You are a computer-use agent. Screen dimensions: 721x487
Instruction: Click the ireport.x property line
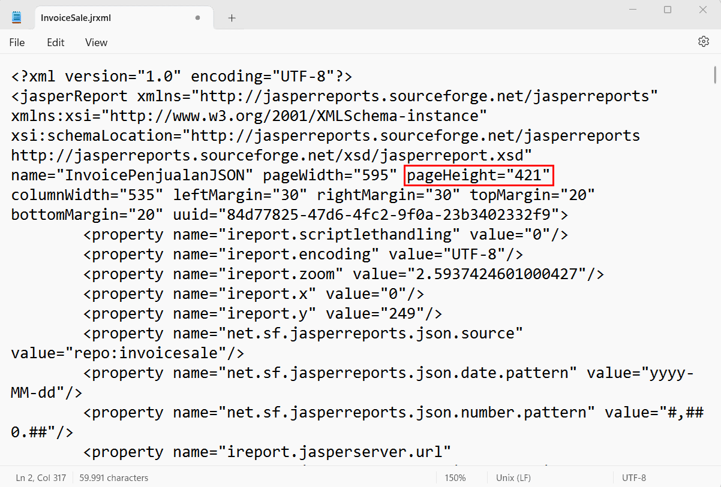pyautogui.click(x=254, y=294)
